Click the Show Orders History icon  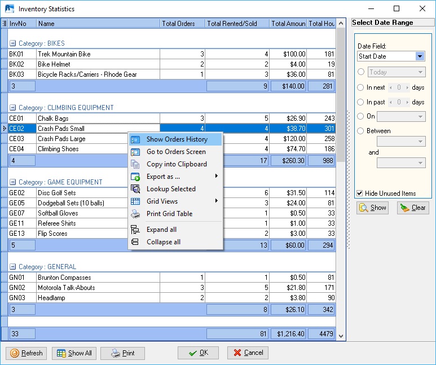coord(135,139)
